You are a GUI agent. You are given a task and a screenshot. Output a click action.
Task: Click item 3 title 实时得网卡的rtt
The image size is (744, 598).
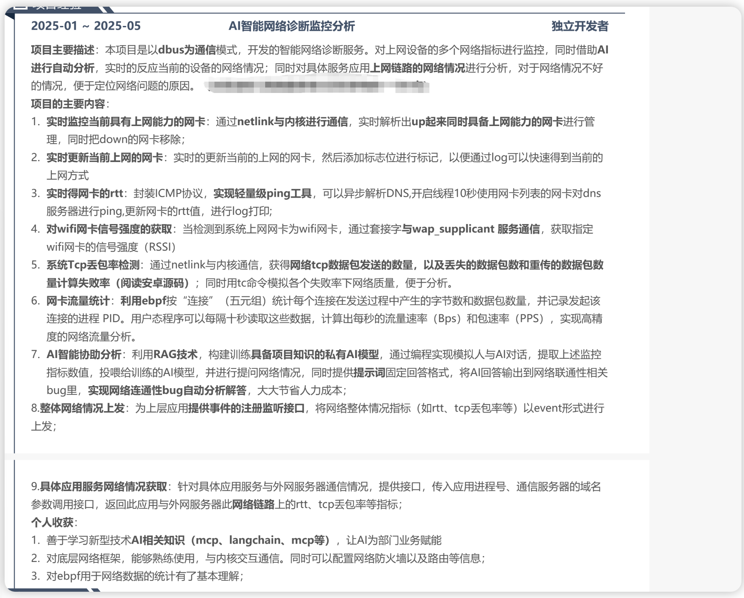click(x=85, y=193)
